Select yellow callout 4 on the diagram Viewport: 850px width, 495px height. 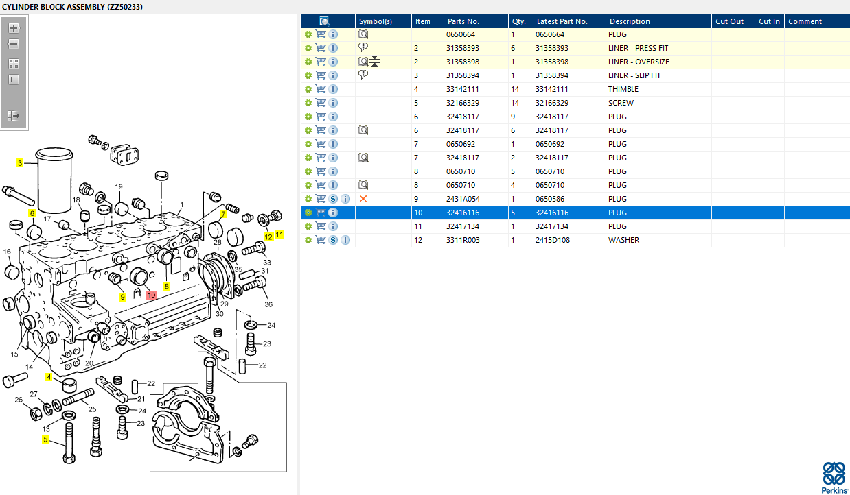(x=49, y=376)
